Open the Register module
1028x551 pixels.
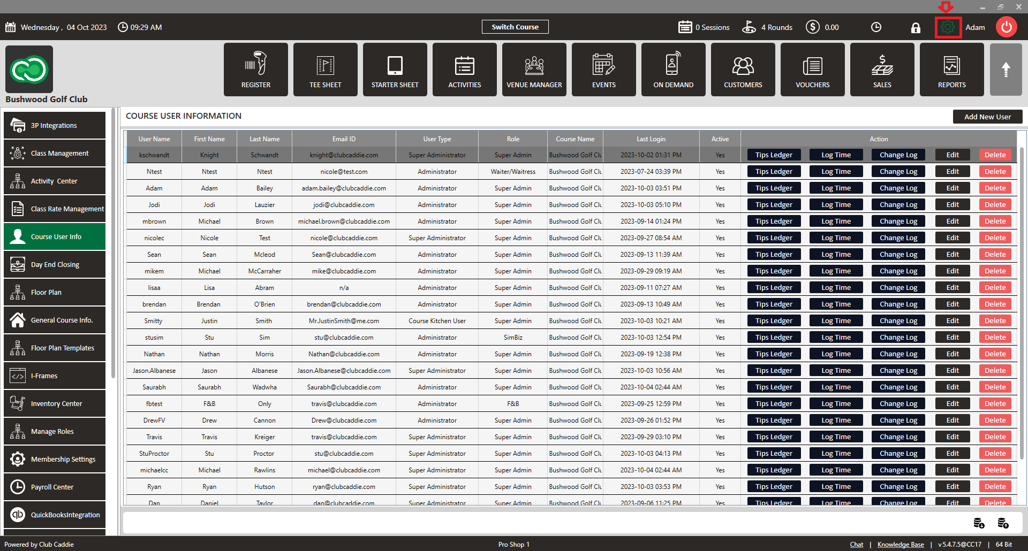pos(256,70)
